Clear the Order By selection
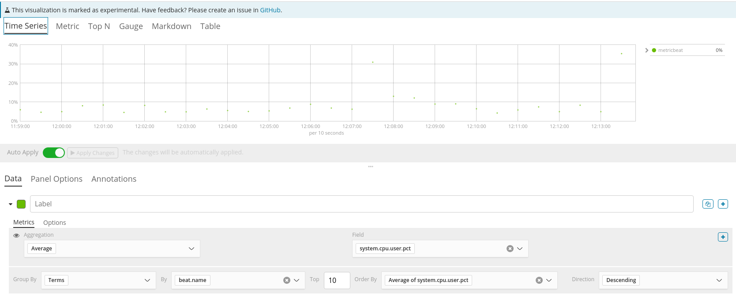The image size is (736, 297). [539, 280]
